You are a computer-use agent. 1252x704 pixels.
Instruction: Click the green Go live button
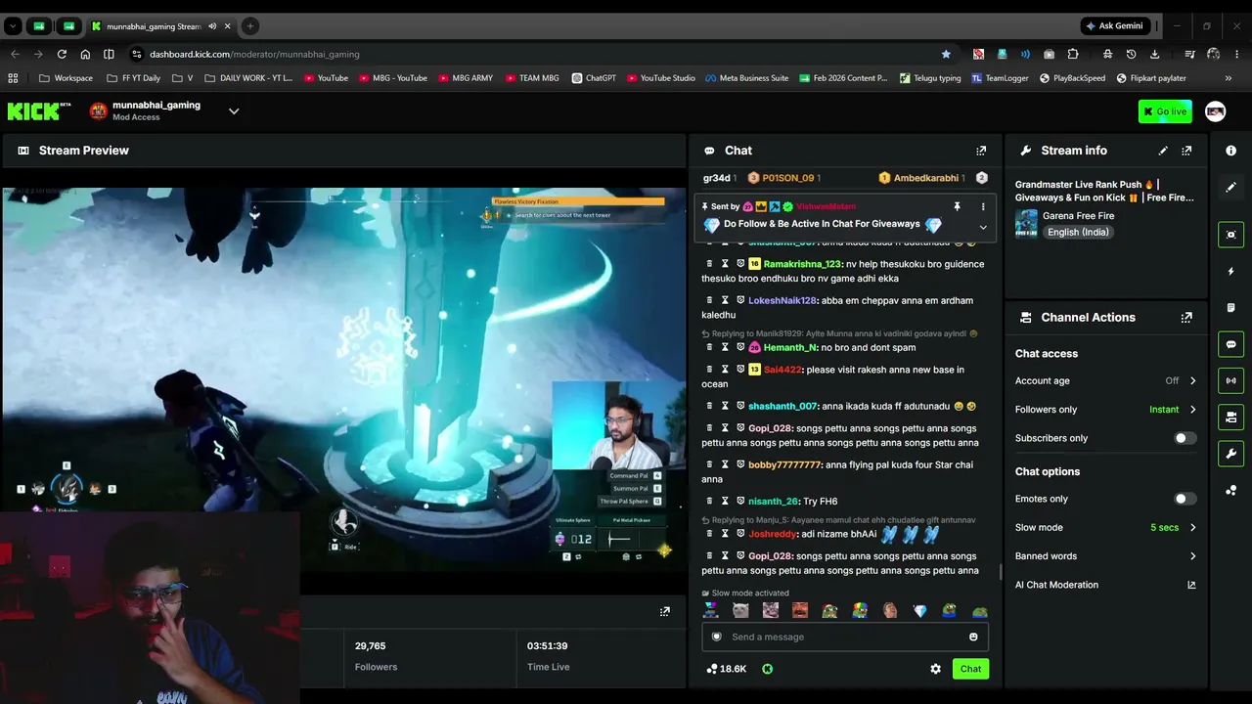click(x=1165, y=111)
